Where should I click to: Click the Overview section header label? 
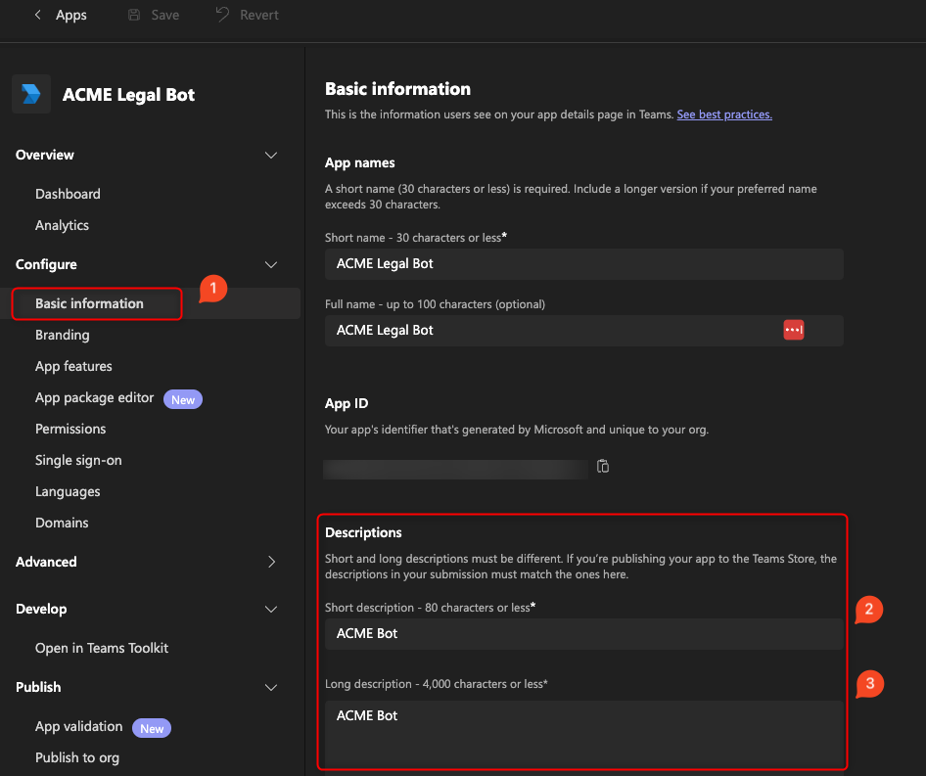(45, 155)
